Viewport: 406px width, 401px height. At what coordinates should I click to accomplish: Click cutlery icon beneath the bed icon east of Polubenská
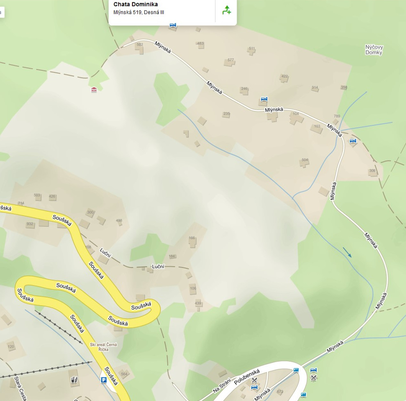pyautogui.click(x=314, y=378)
